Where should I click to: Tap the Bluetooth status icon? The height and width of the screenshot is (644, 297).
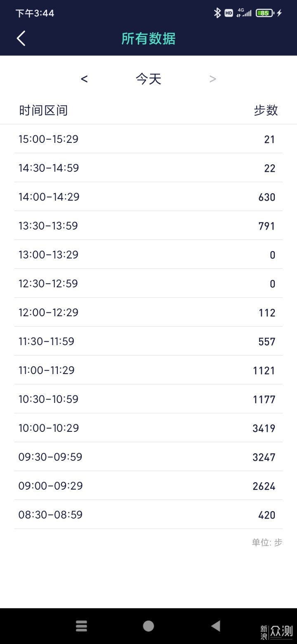217,13
